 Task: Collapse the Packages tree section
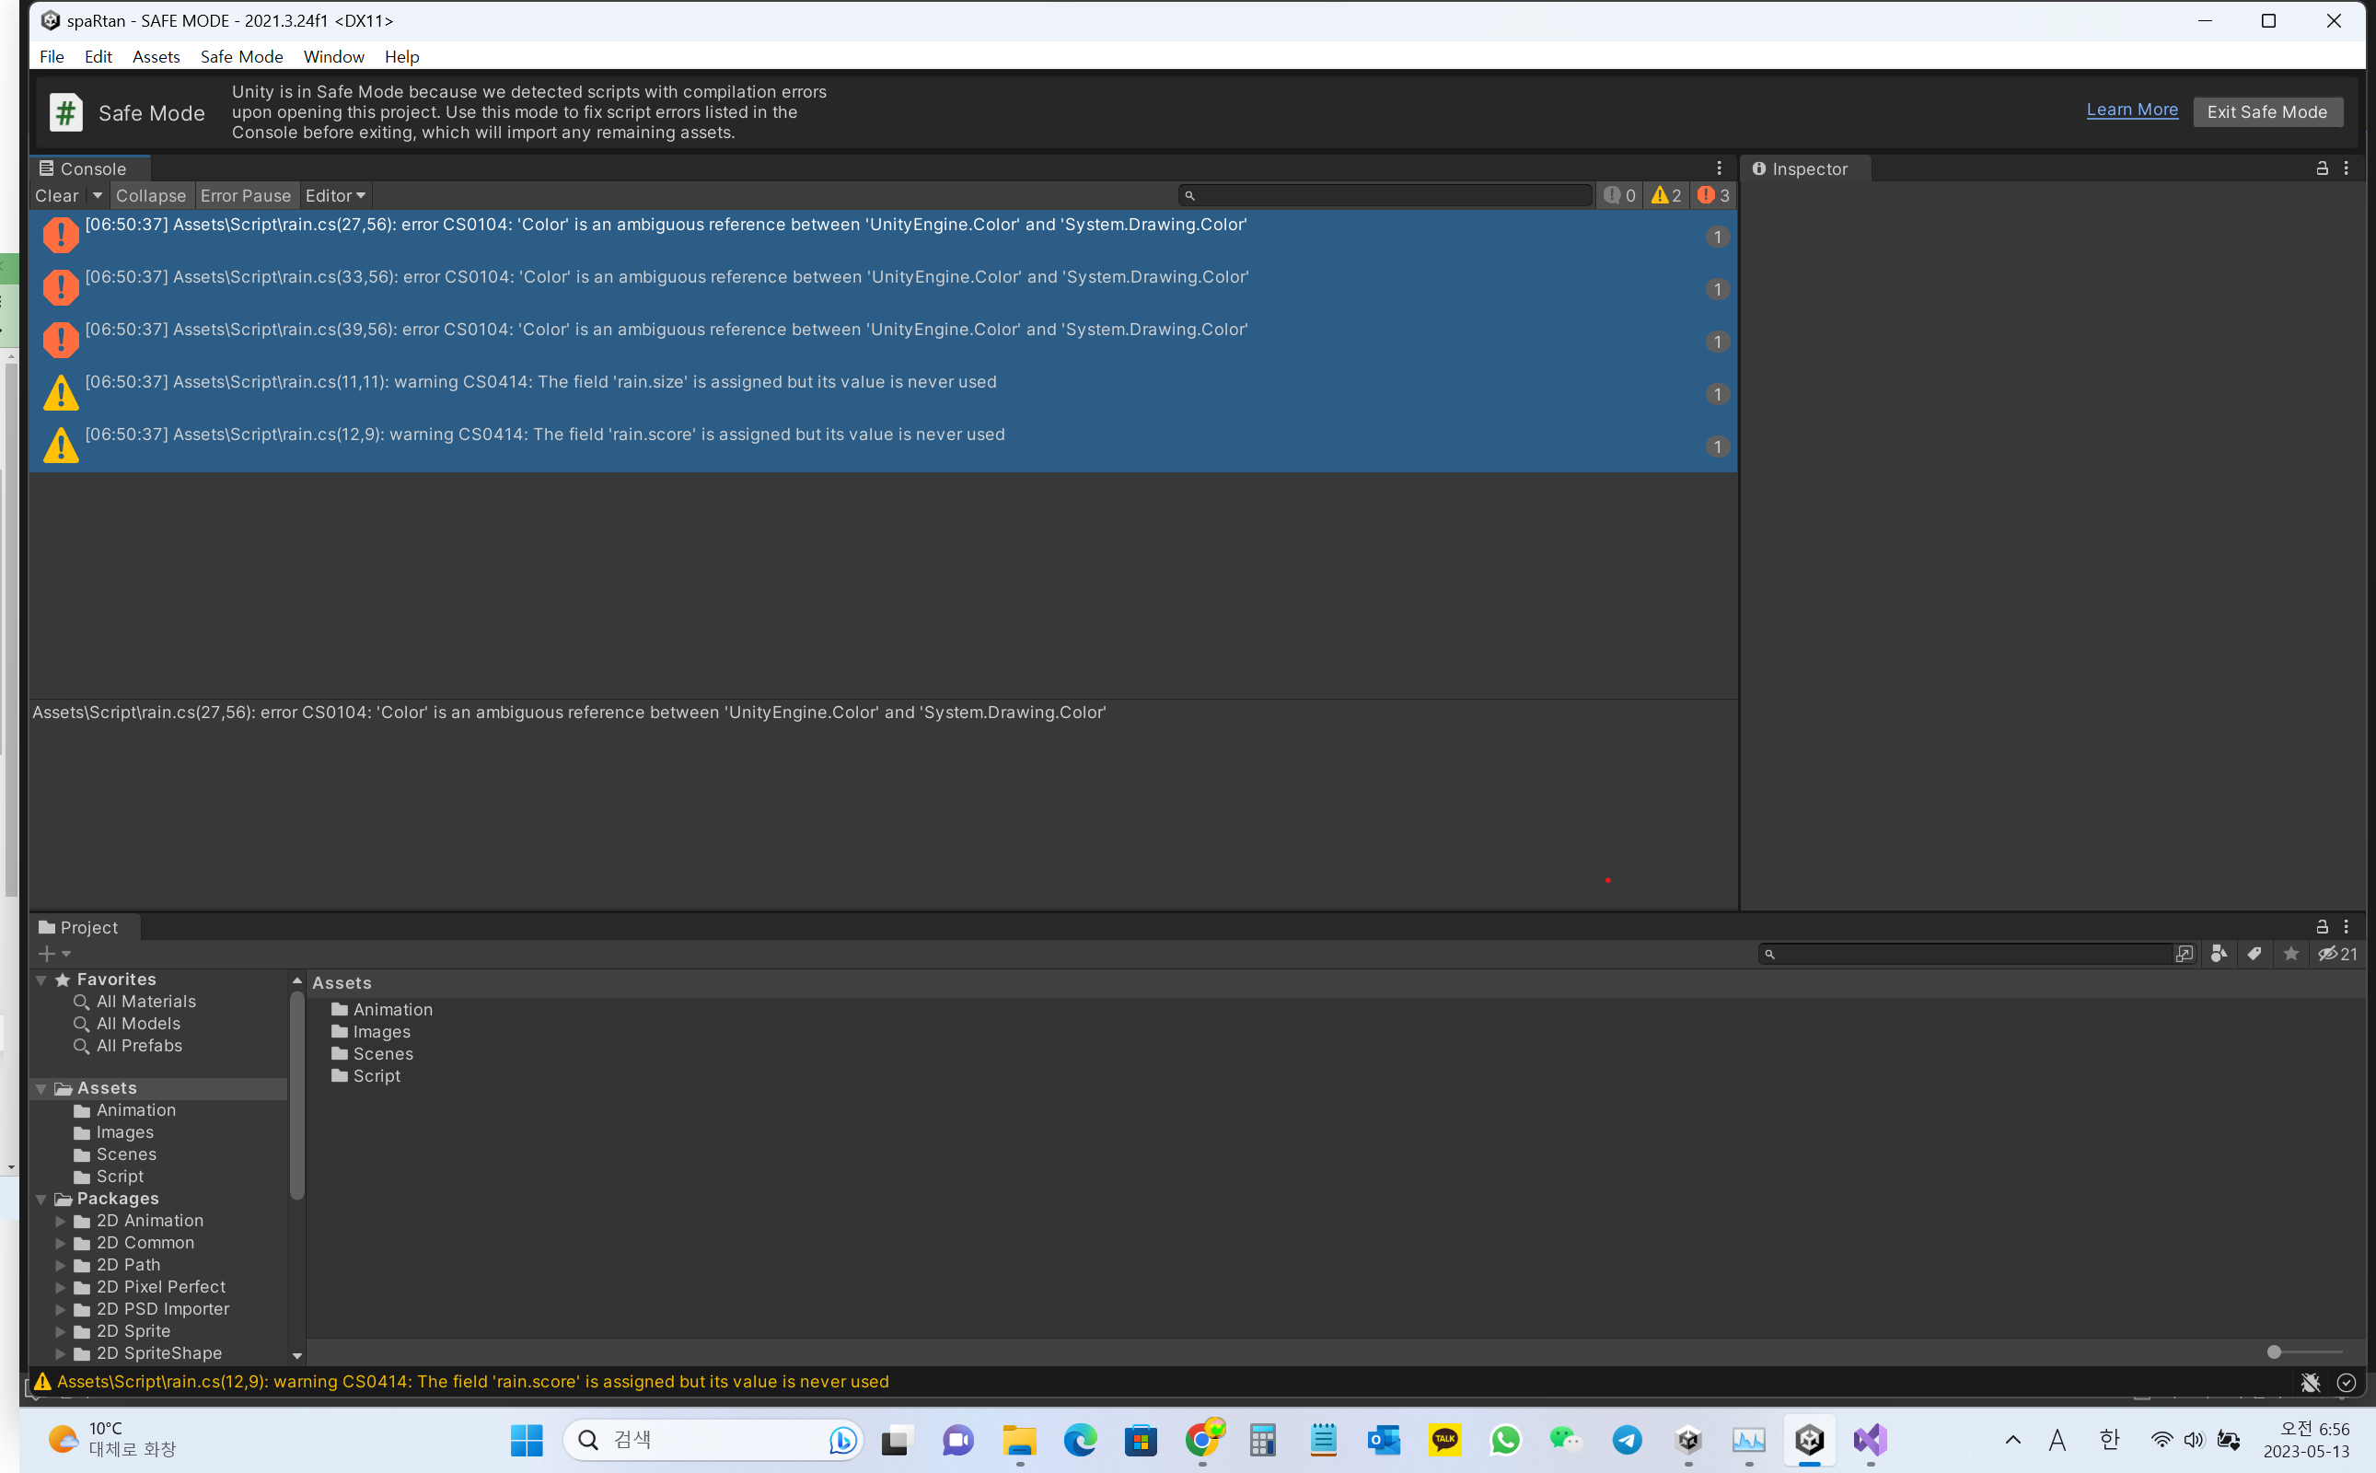pos(41,1200)
